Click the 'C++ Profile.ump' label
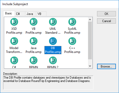Viewport: 119px width, 93px height. pos(72,50)
